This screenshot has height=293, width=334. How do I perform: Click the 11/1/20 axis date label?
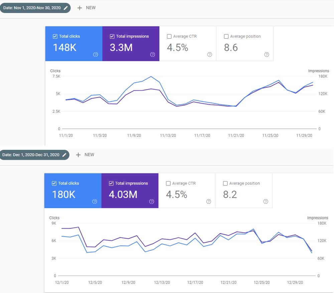coord(66,135)
